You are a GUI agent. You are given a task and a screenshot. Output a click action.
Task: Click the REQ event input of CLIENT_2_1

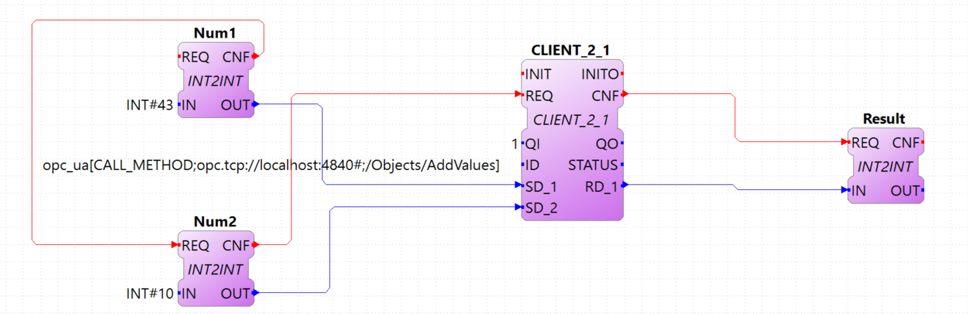pos(539,96)
